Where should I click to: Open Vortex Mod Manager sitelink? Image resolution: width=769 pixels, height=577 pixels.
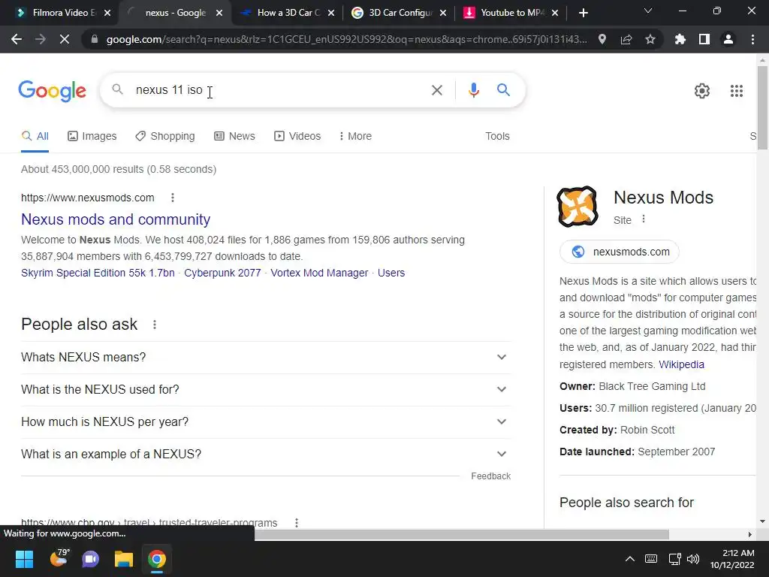click(x=319, y=273)
